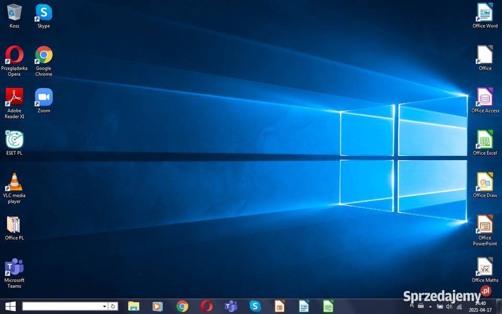
Task: Open the wireless network tray icon
Action: click(459, 307)
